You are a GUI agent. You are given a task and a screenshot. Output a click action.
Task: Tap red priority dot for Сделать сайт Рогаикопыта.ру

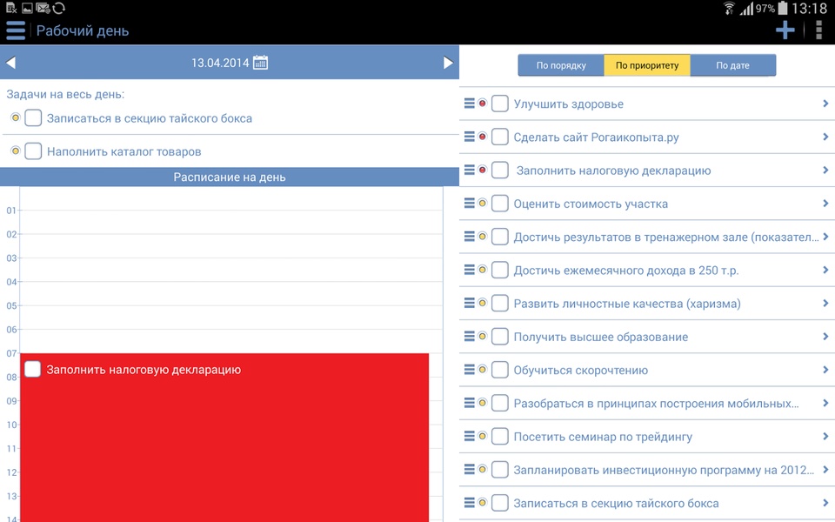point(483,137)
